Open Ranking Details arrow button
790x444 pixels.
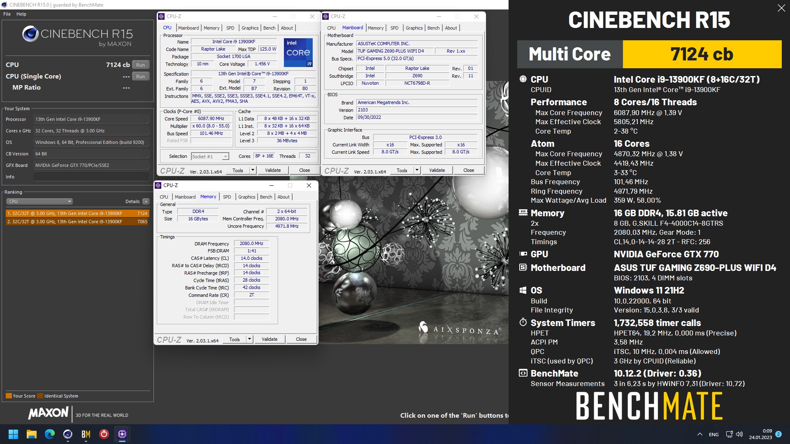click(x=146, y=201)
